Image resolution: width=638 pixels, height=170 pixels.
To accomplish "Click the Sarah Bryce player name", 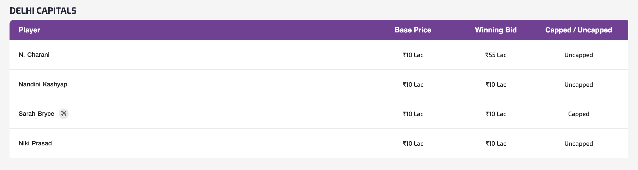I will [x=36, y=114].
